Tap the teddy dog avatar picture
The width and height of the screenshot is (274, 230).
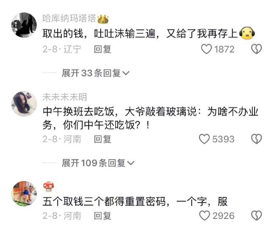[24, 193]
